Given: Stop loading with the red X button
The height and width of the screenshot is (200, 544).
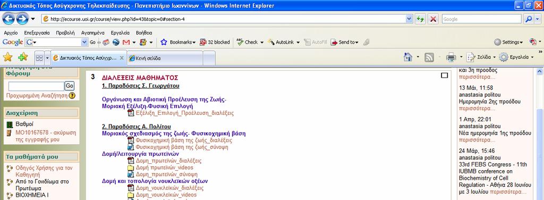Looking at the screenshot, I should [433, 19].
